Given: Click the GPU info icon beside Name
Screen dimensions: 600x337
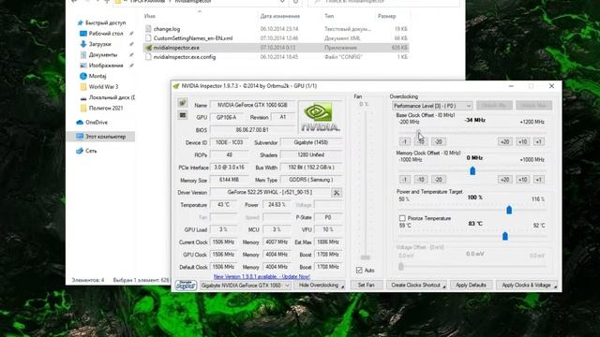Looking at the screenshot, I should coord(183,102).
